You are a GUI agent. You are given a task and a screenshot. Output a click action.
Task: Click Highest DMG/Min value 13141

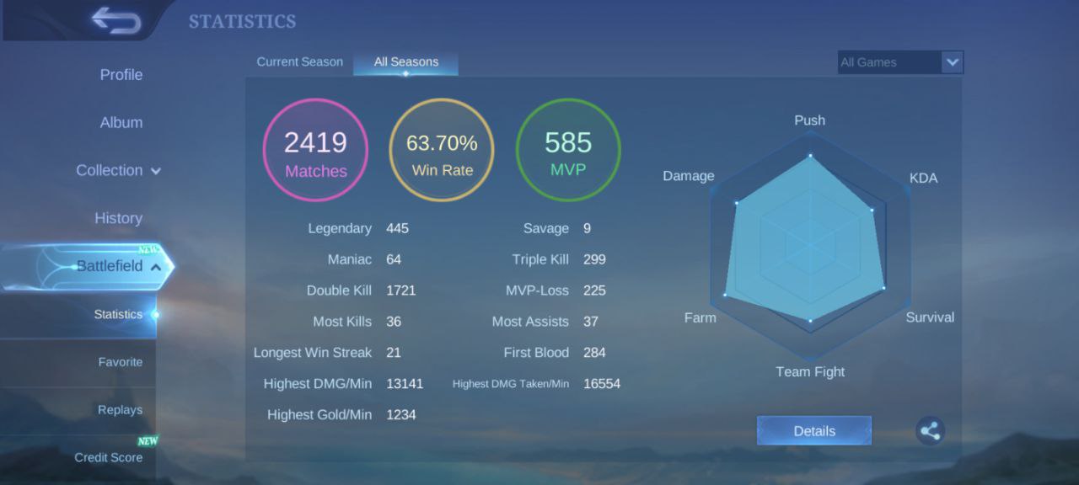pyautogui.click(x=405, y=384)
